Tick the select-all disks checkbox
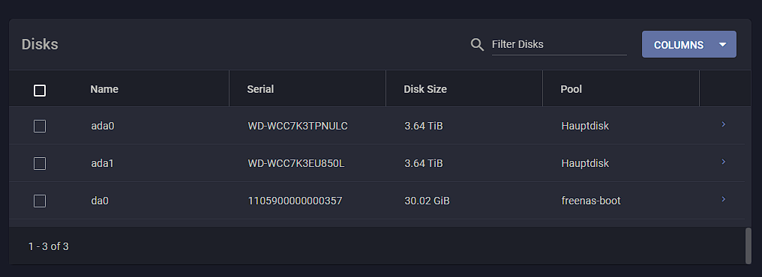 point(40,91)
